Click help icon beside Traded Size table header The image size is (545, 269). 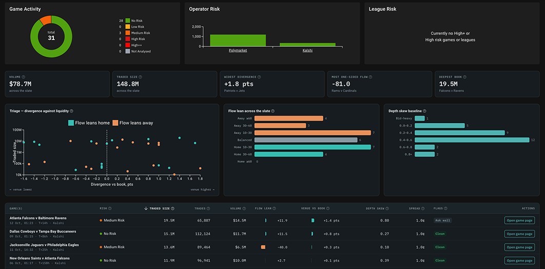click(x=173, y=208)
